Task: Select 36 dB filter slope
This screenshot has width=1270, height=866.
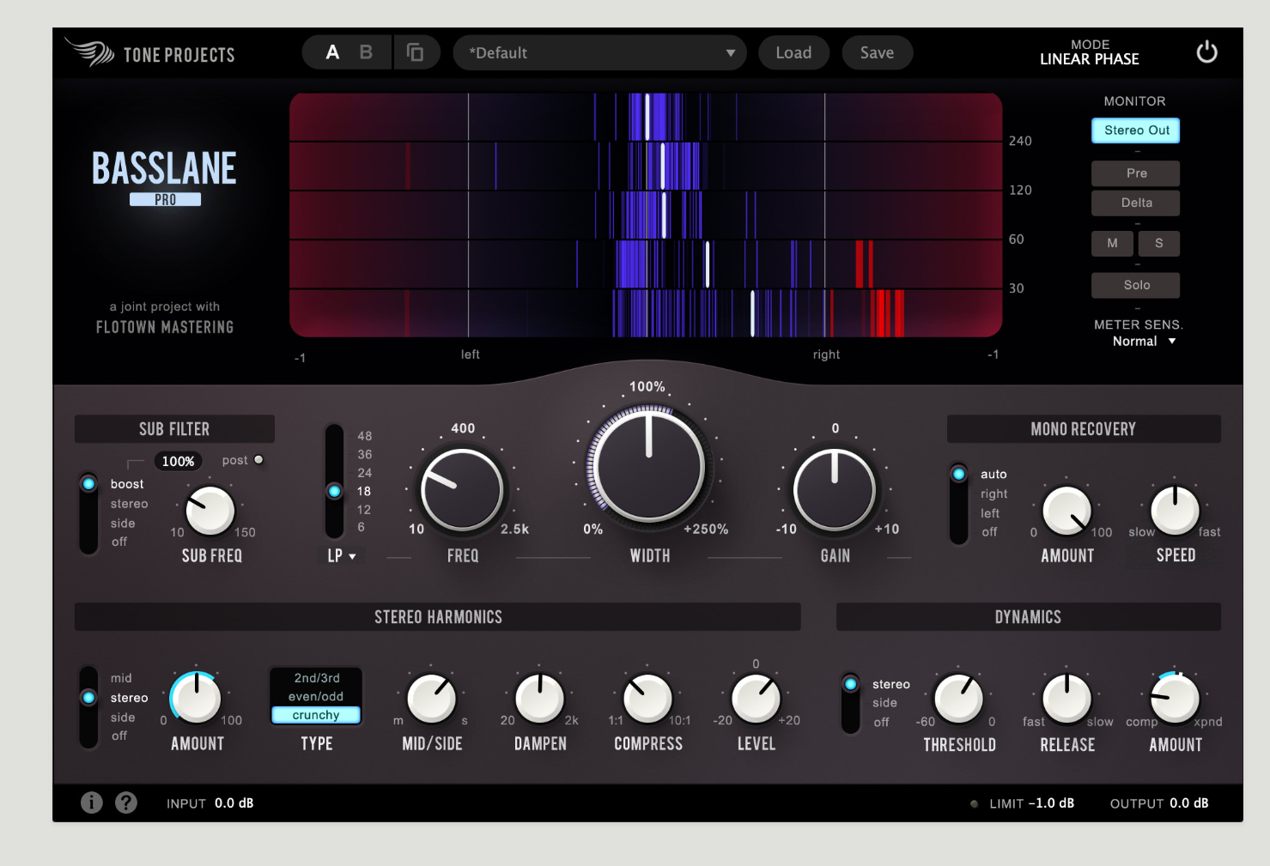Action: (365, 454)
